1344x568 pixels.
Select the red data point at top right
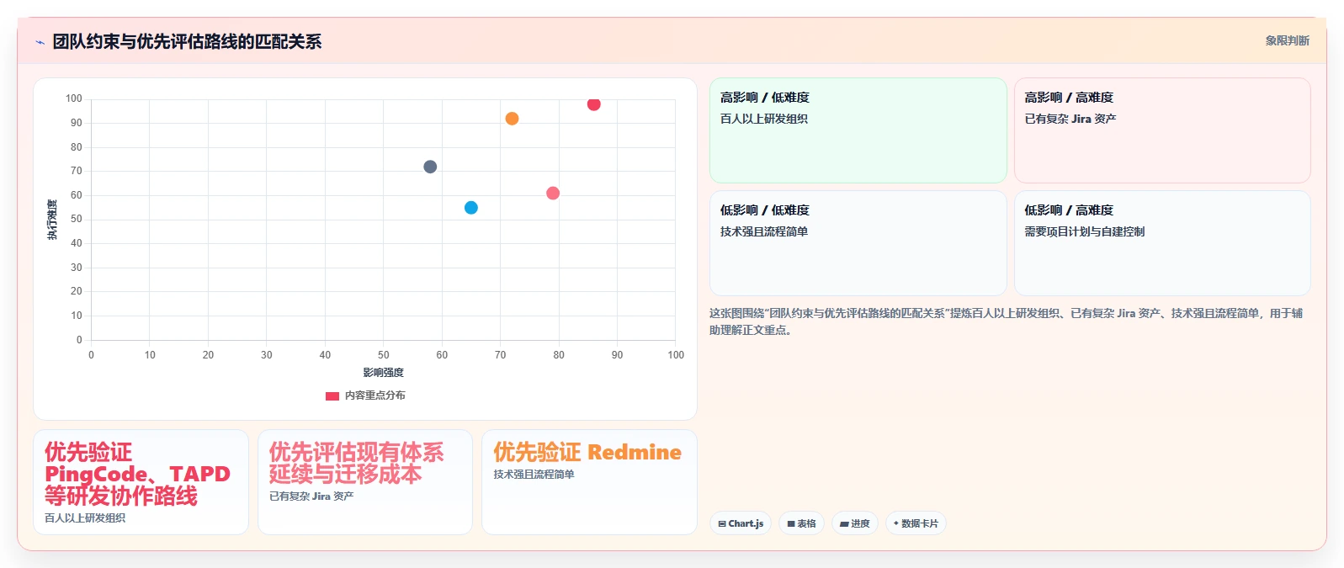[593, 104]
